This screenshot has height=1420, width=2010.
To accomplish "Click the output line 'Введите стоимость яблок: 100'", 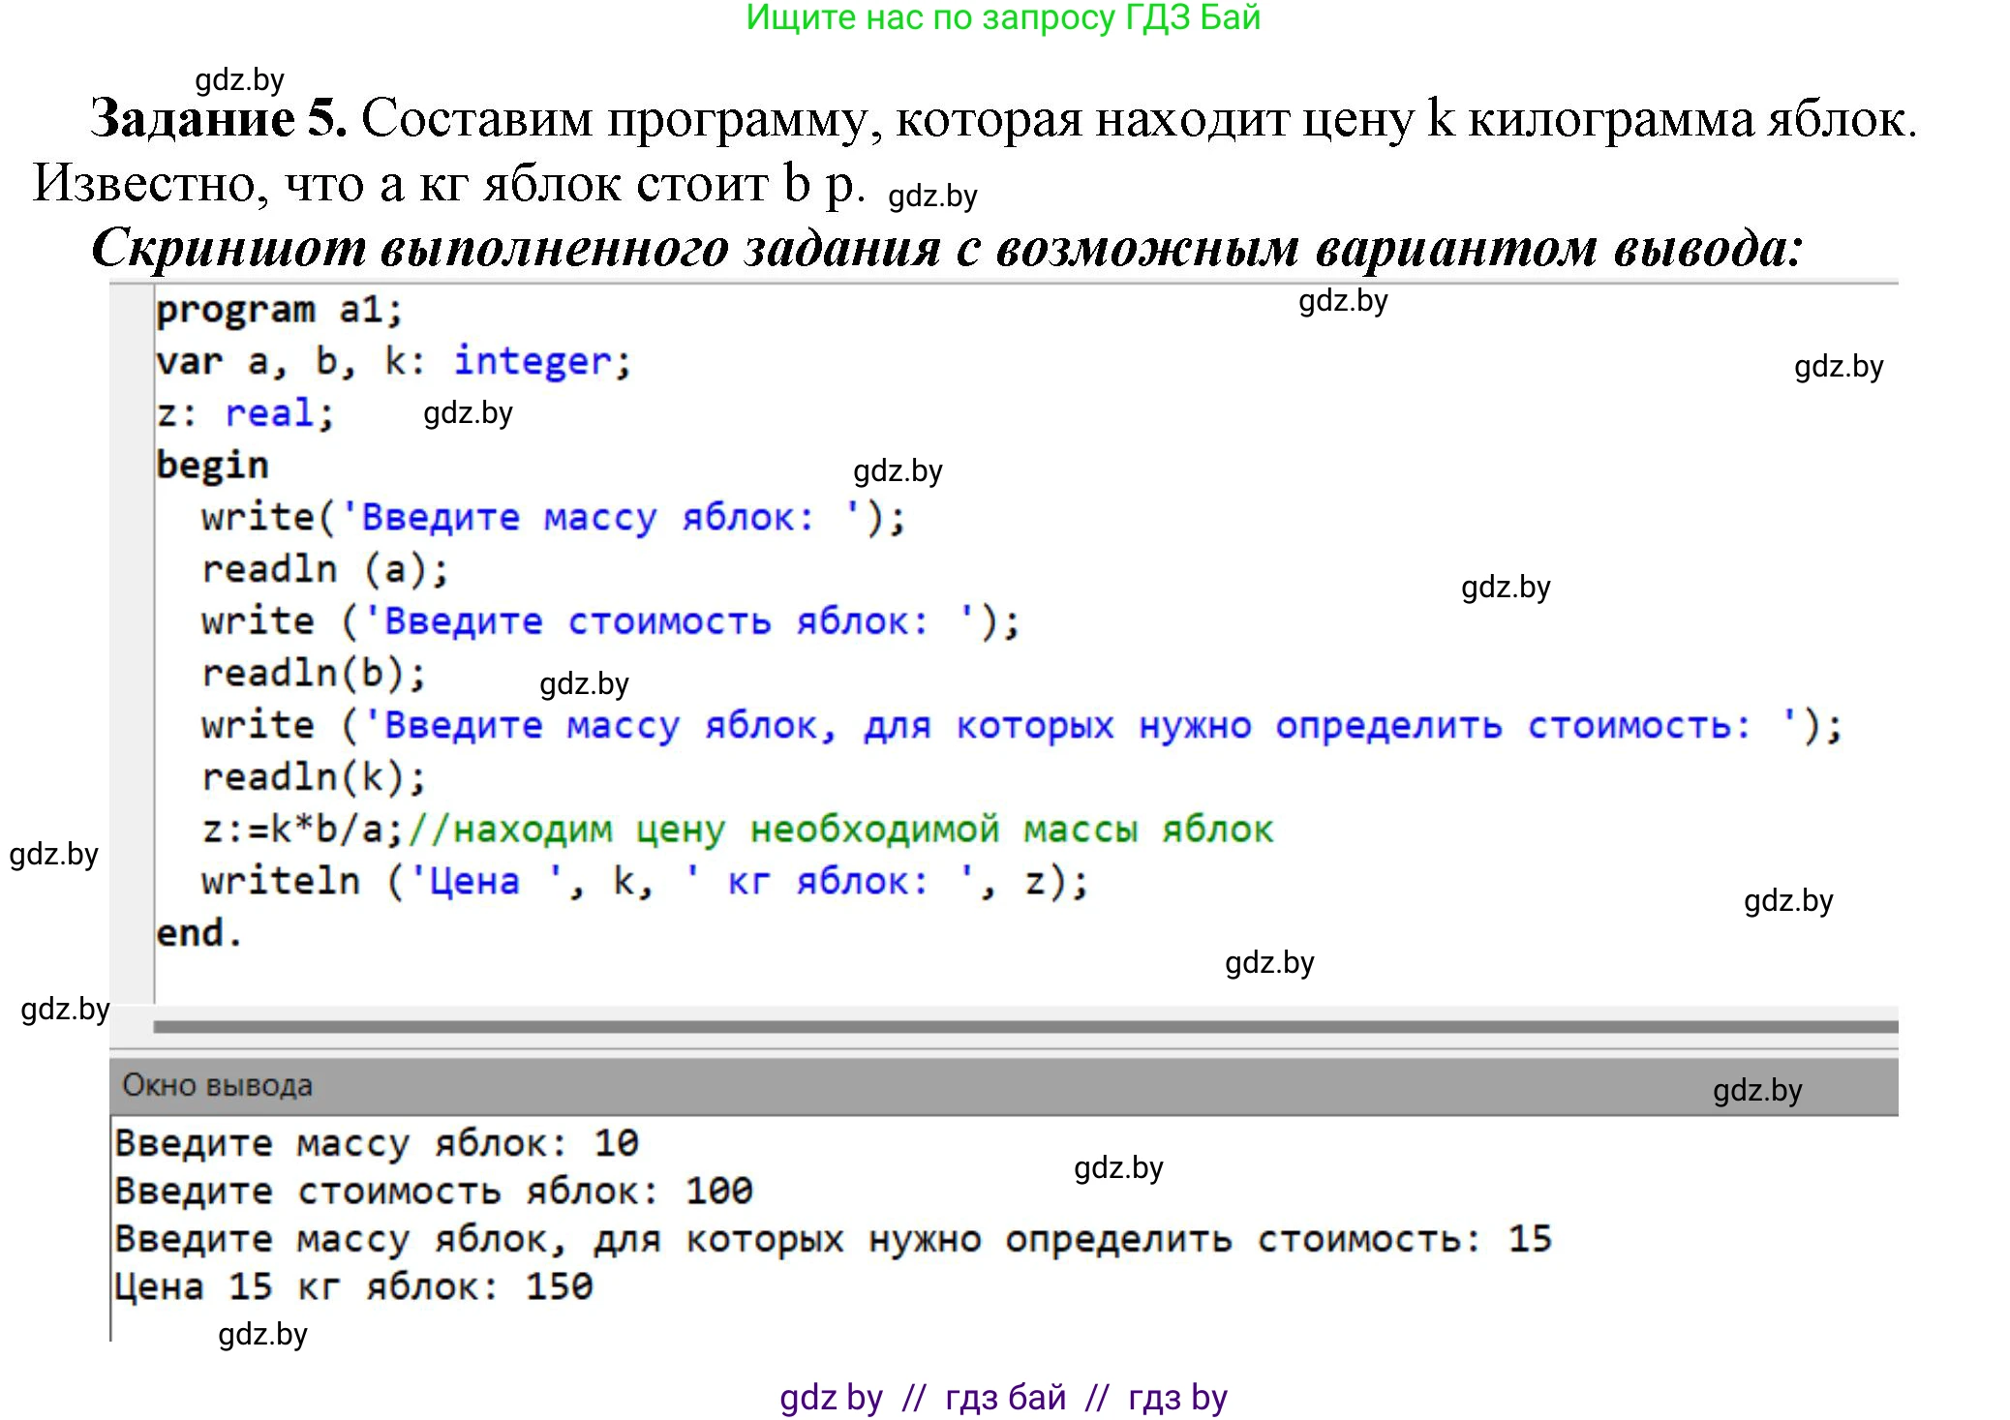I will pyautogui.click(x=433, y=1191).
